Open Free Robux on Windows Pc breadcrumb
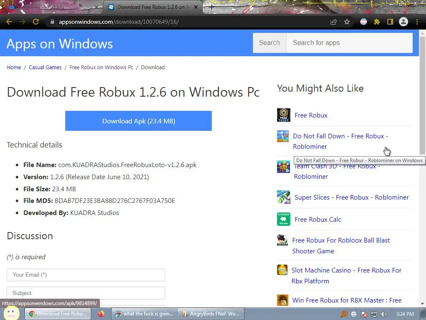 pos(102,67)
